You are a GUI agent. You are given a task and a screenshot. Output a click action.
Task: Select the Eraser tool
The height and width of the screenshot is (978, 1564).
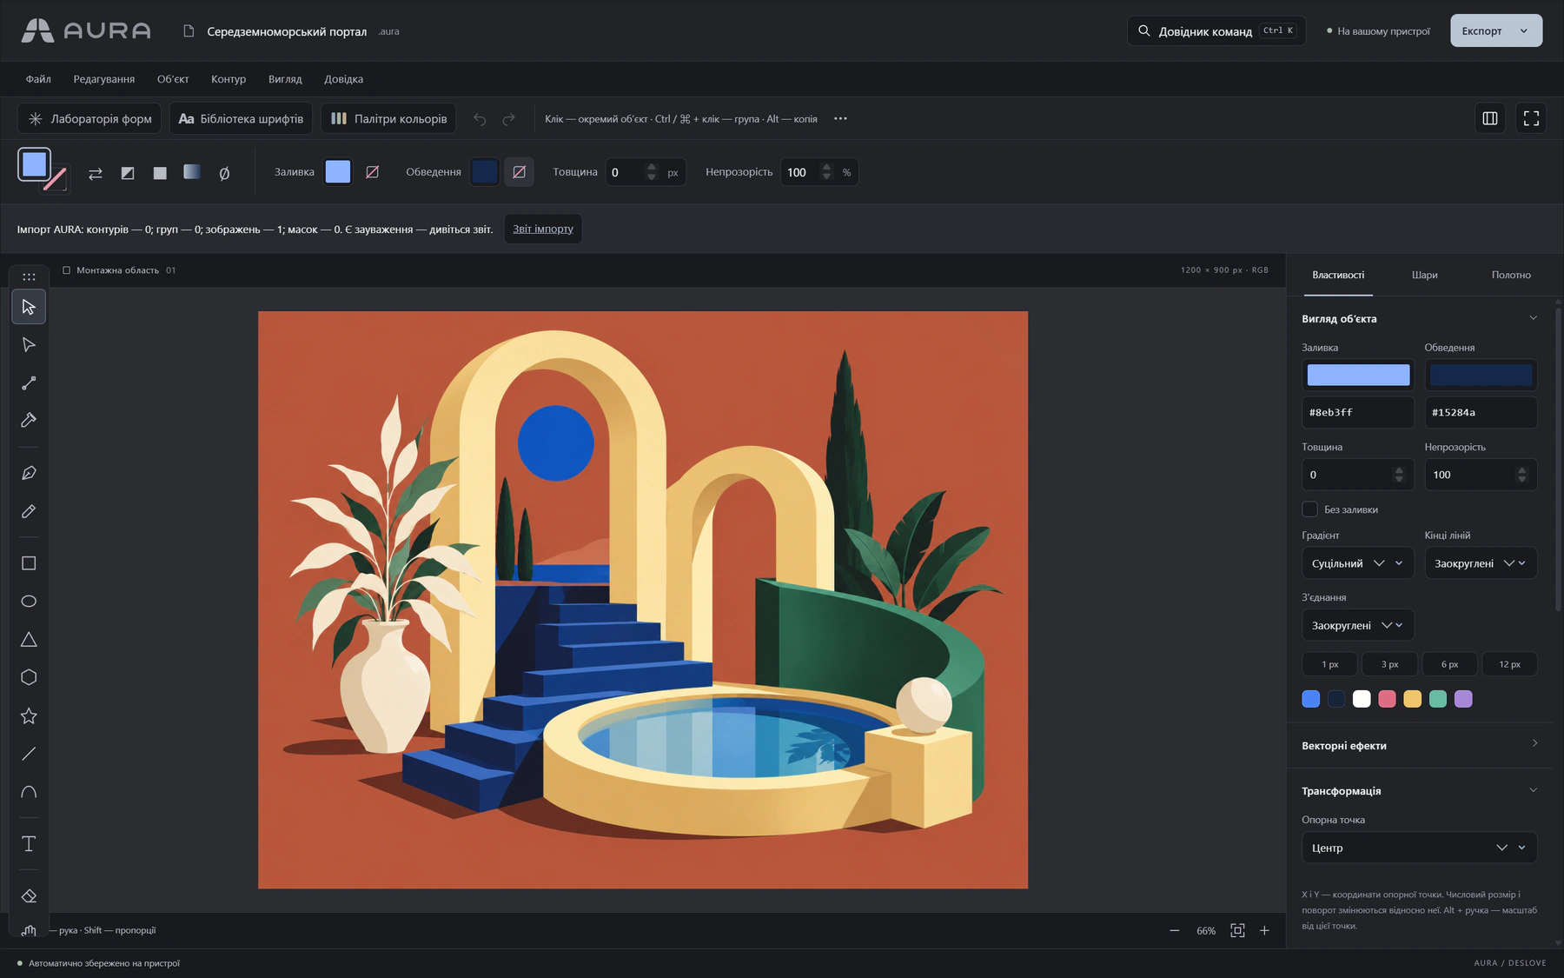(x=29, y=896)
